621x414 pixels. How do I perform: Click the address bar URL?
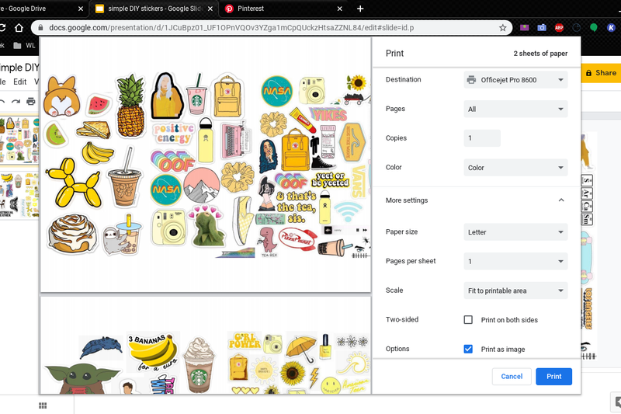231,28
